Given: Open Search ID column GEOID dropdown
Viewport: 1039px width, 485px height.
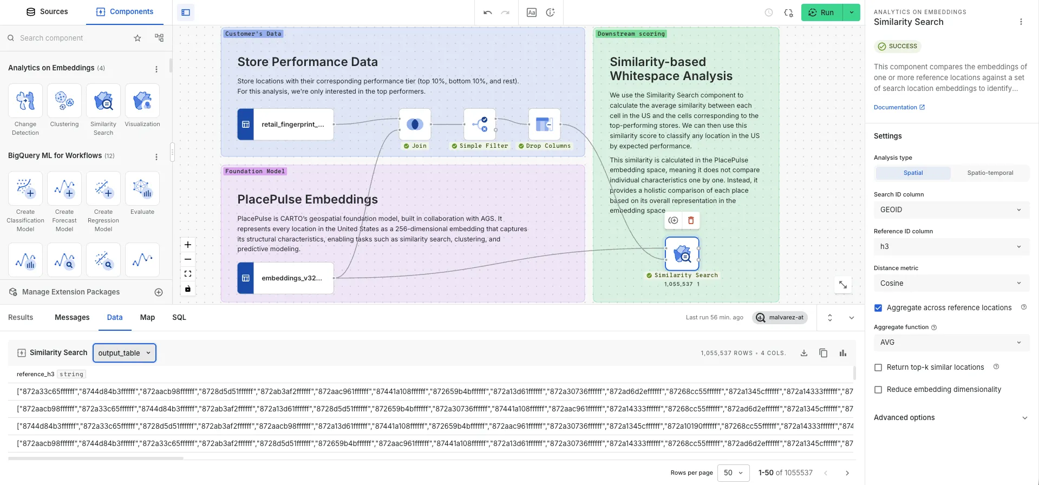Looking at the screenshot, I should coord(951,210).
